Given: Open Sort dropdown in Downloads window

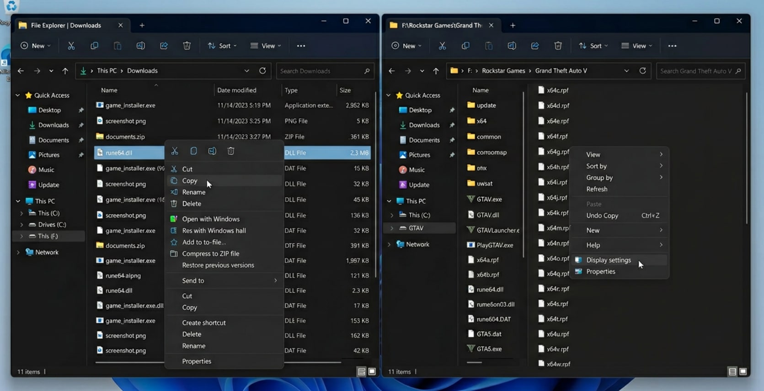Looking at the screenshot, I should pos(222,46).
